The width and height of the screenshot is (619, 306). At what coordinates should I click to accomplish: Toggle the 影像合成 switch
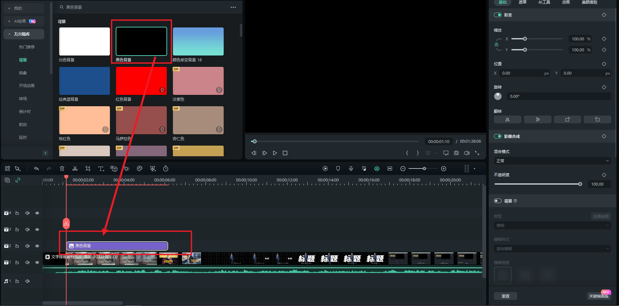498,136
